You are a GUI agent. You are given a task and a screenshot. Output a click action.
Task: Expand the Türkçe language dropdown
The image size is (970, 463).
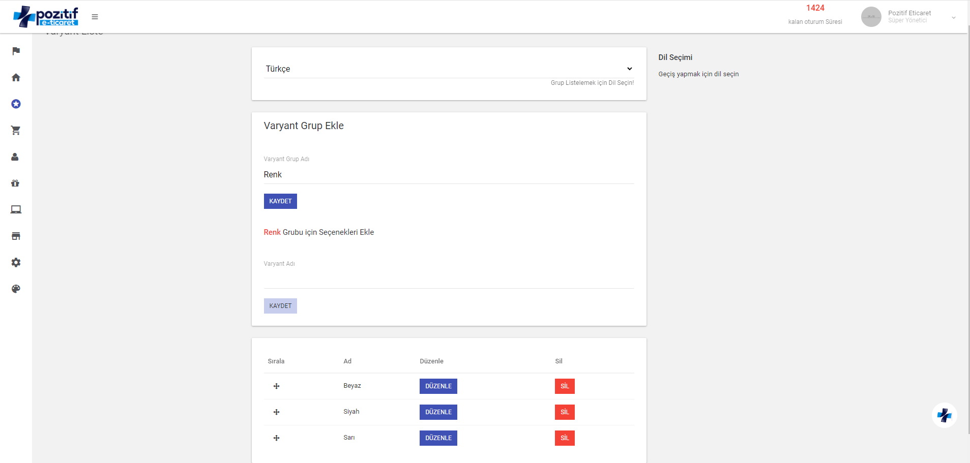point(448,69)
